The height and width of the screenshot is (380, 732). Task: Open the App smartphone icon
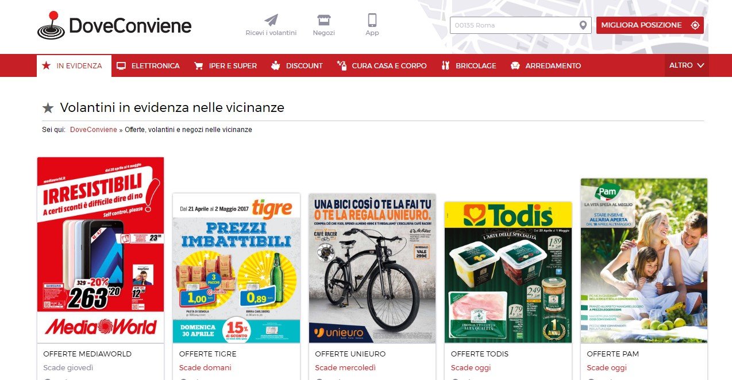pyautogui.click(x=372, y=20)
